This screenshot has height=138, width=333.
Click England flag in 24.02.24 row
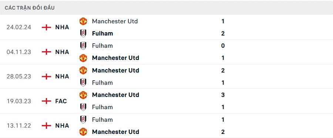click(46, 27)
